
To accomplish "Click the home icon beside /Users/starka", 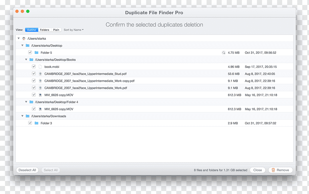I will [24, 39].
